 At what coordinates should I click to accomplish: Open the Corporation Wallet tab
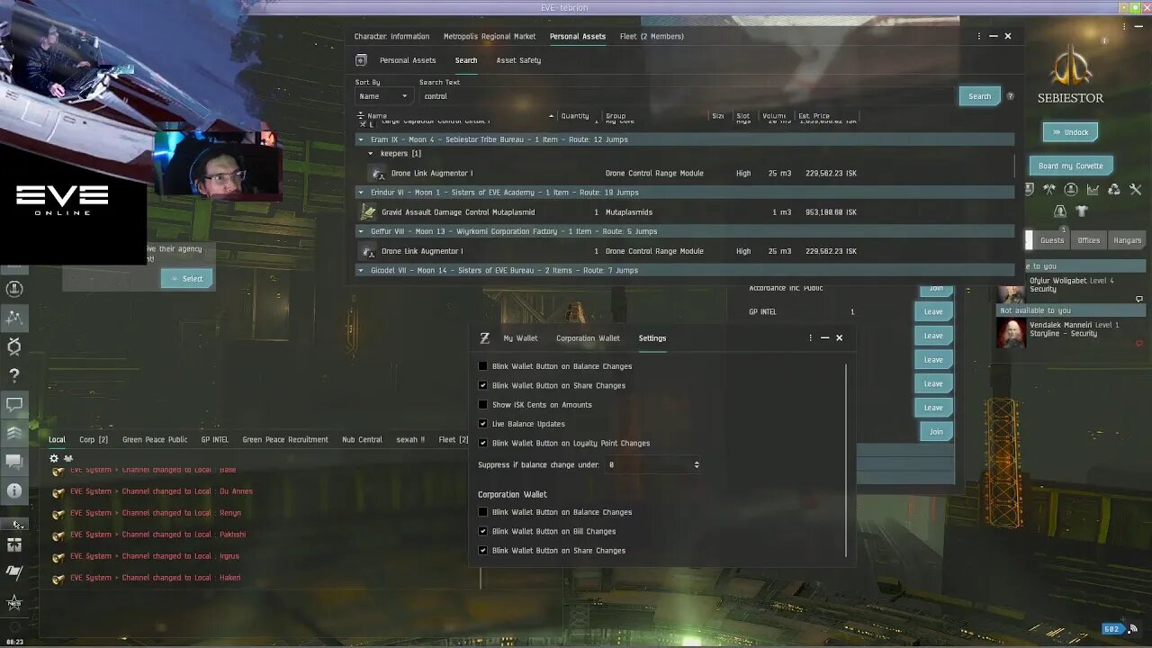click(x=588, y=338)
